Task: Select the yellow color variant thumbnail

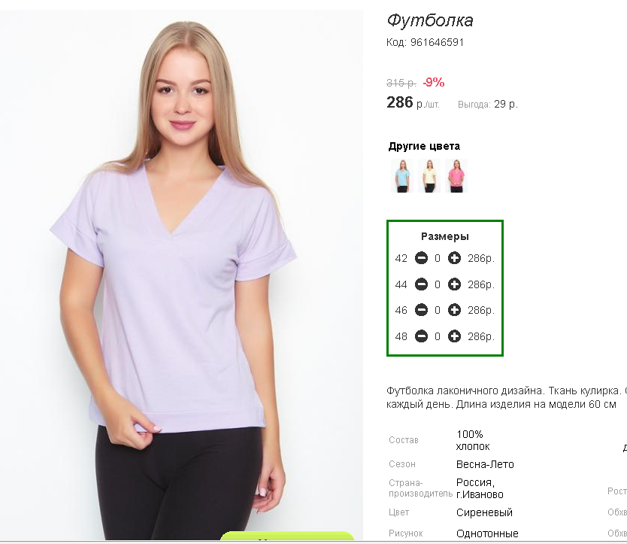Action: (429, 176)
